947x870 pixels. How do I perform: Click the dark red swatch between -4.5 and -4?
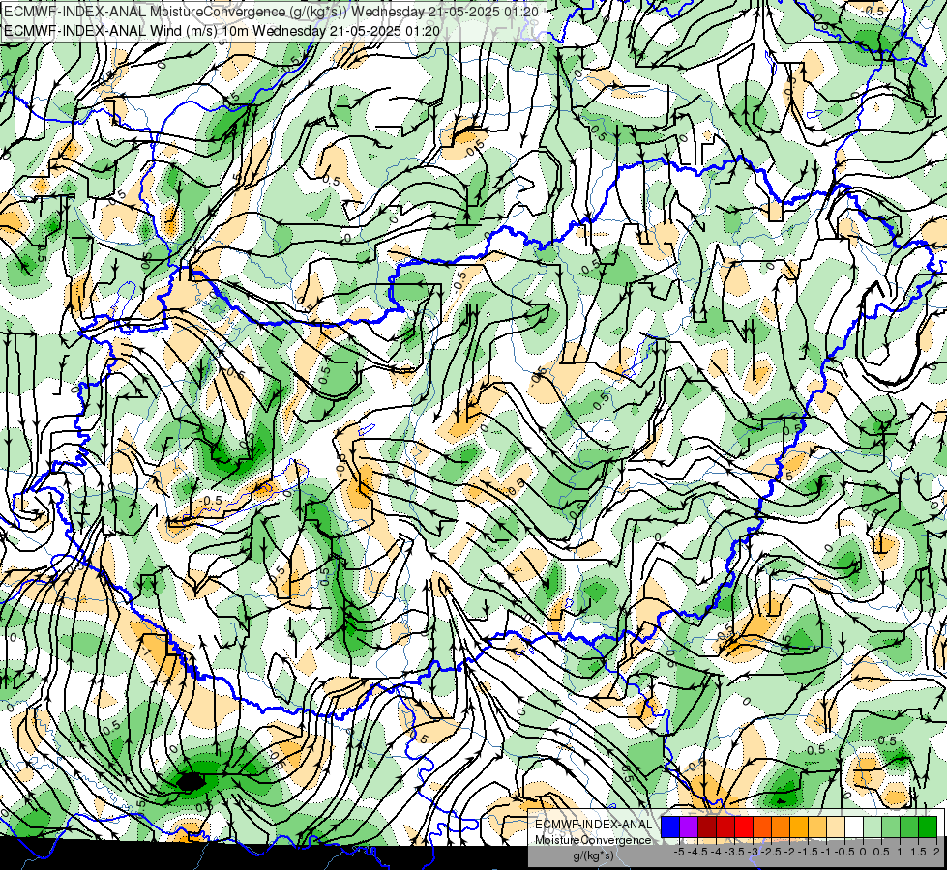point(707,826)
